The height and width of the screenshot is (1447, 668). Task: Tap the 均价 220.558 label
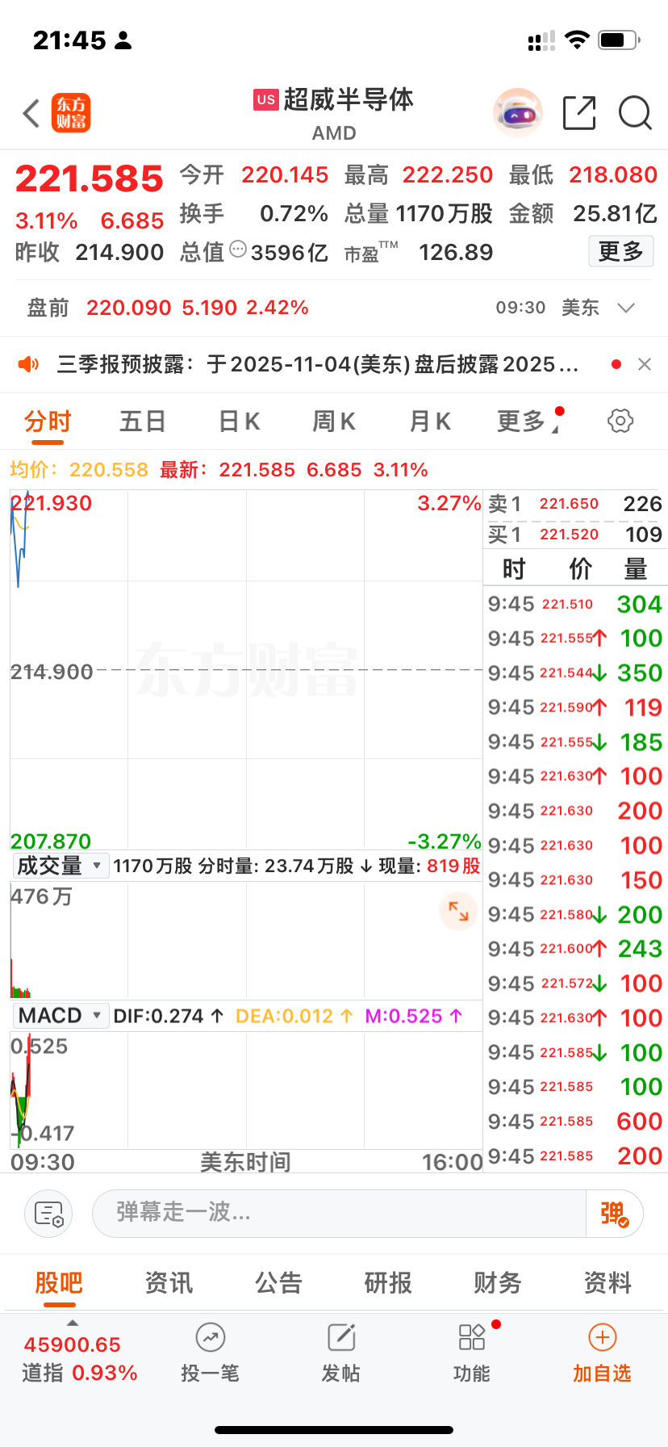click(x=79, y=470)
